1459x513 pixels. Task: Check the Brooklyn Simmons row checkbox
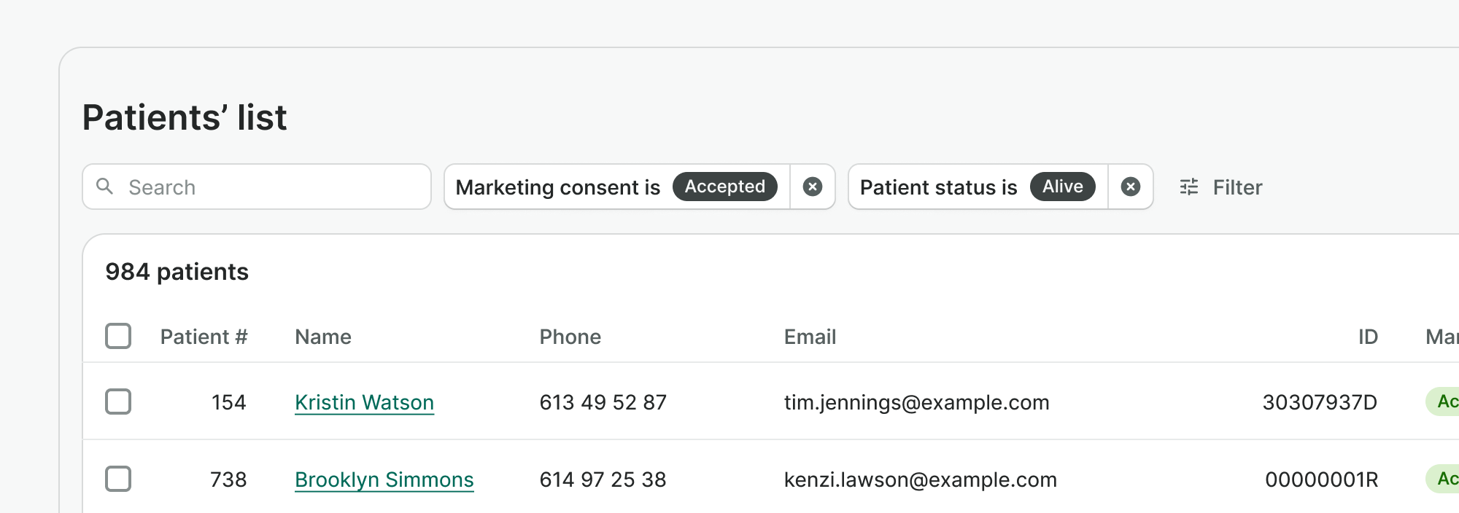pos(118,479)
